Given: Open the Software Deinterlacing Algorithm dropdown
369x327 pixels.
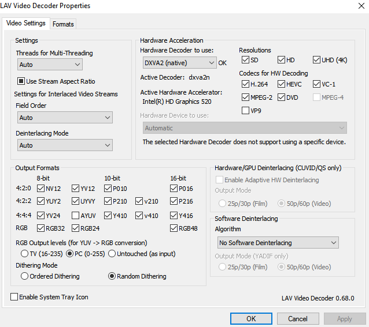Looking at the screenshot, I should 277,243.
